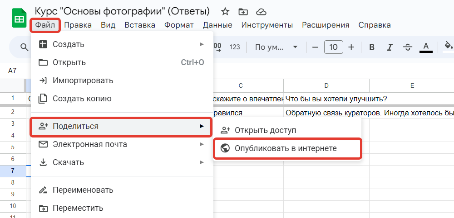Toggle bold formatting
This screenshot has height=218, width=454.
[372, 47]
